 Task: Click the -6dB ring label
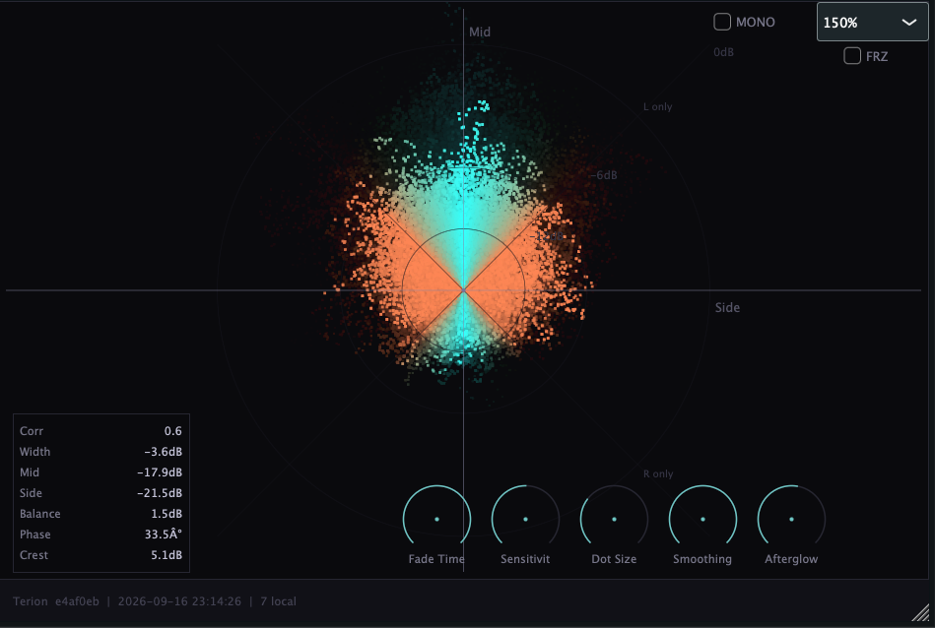pos(604,175)
